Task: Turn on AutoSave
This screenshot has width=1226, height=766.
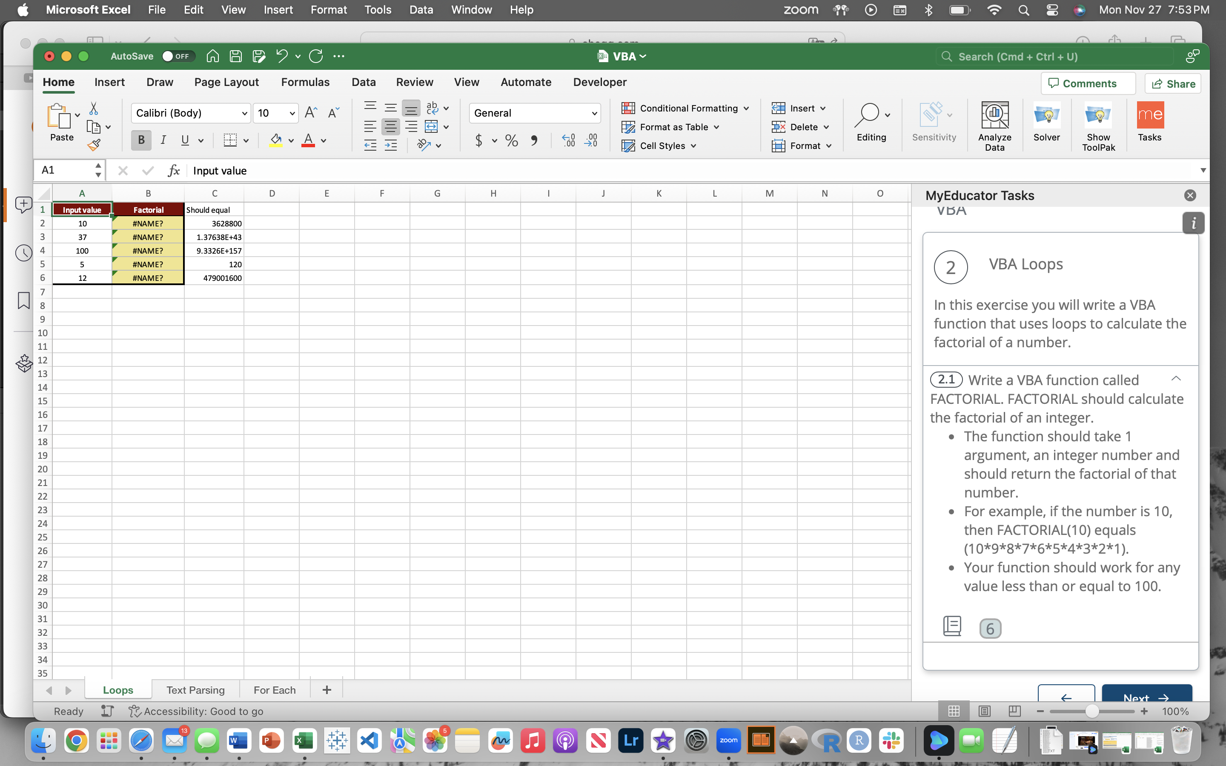Action: pyautogui.click(x=178, y=56)
